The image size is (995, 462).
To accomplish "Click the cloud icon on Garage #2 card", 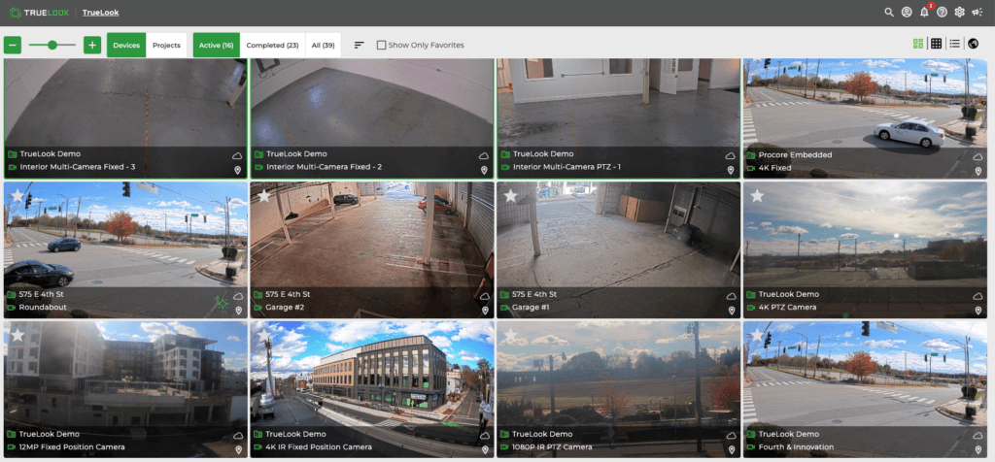I will (484, 296).
